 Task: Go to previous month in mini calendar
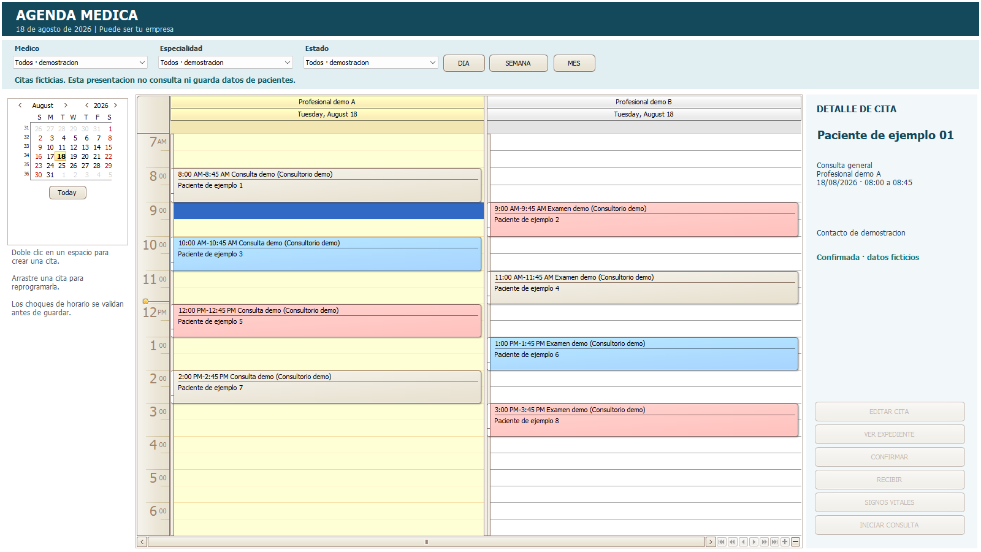[x=20, y=105]
